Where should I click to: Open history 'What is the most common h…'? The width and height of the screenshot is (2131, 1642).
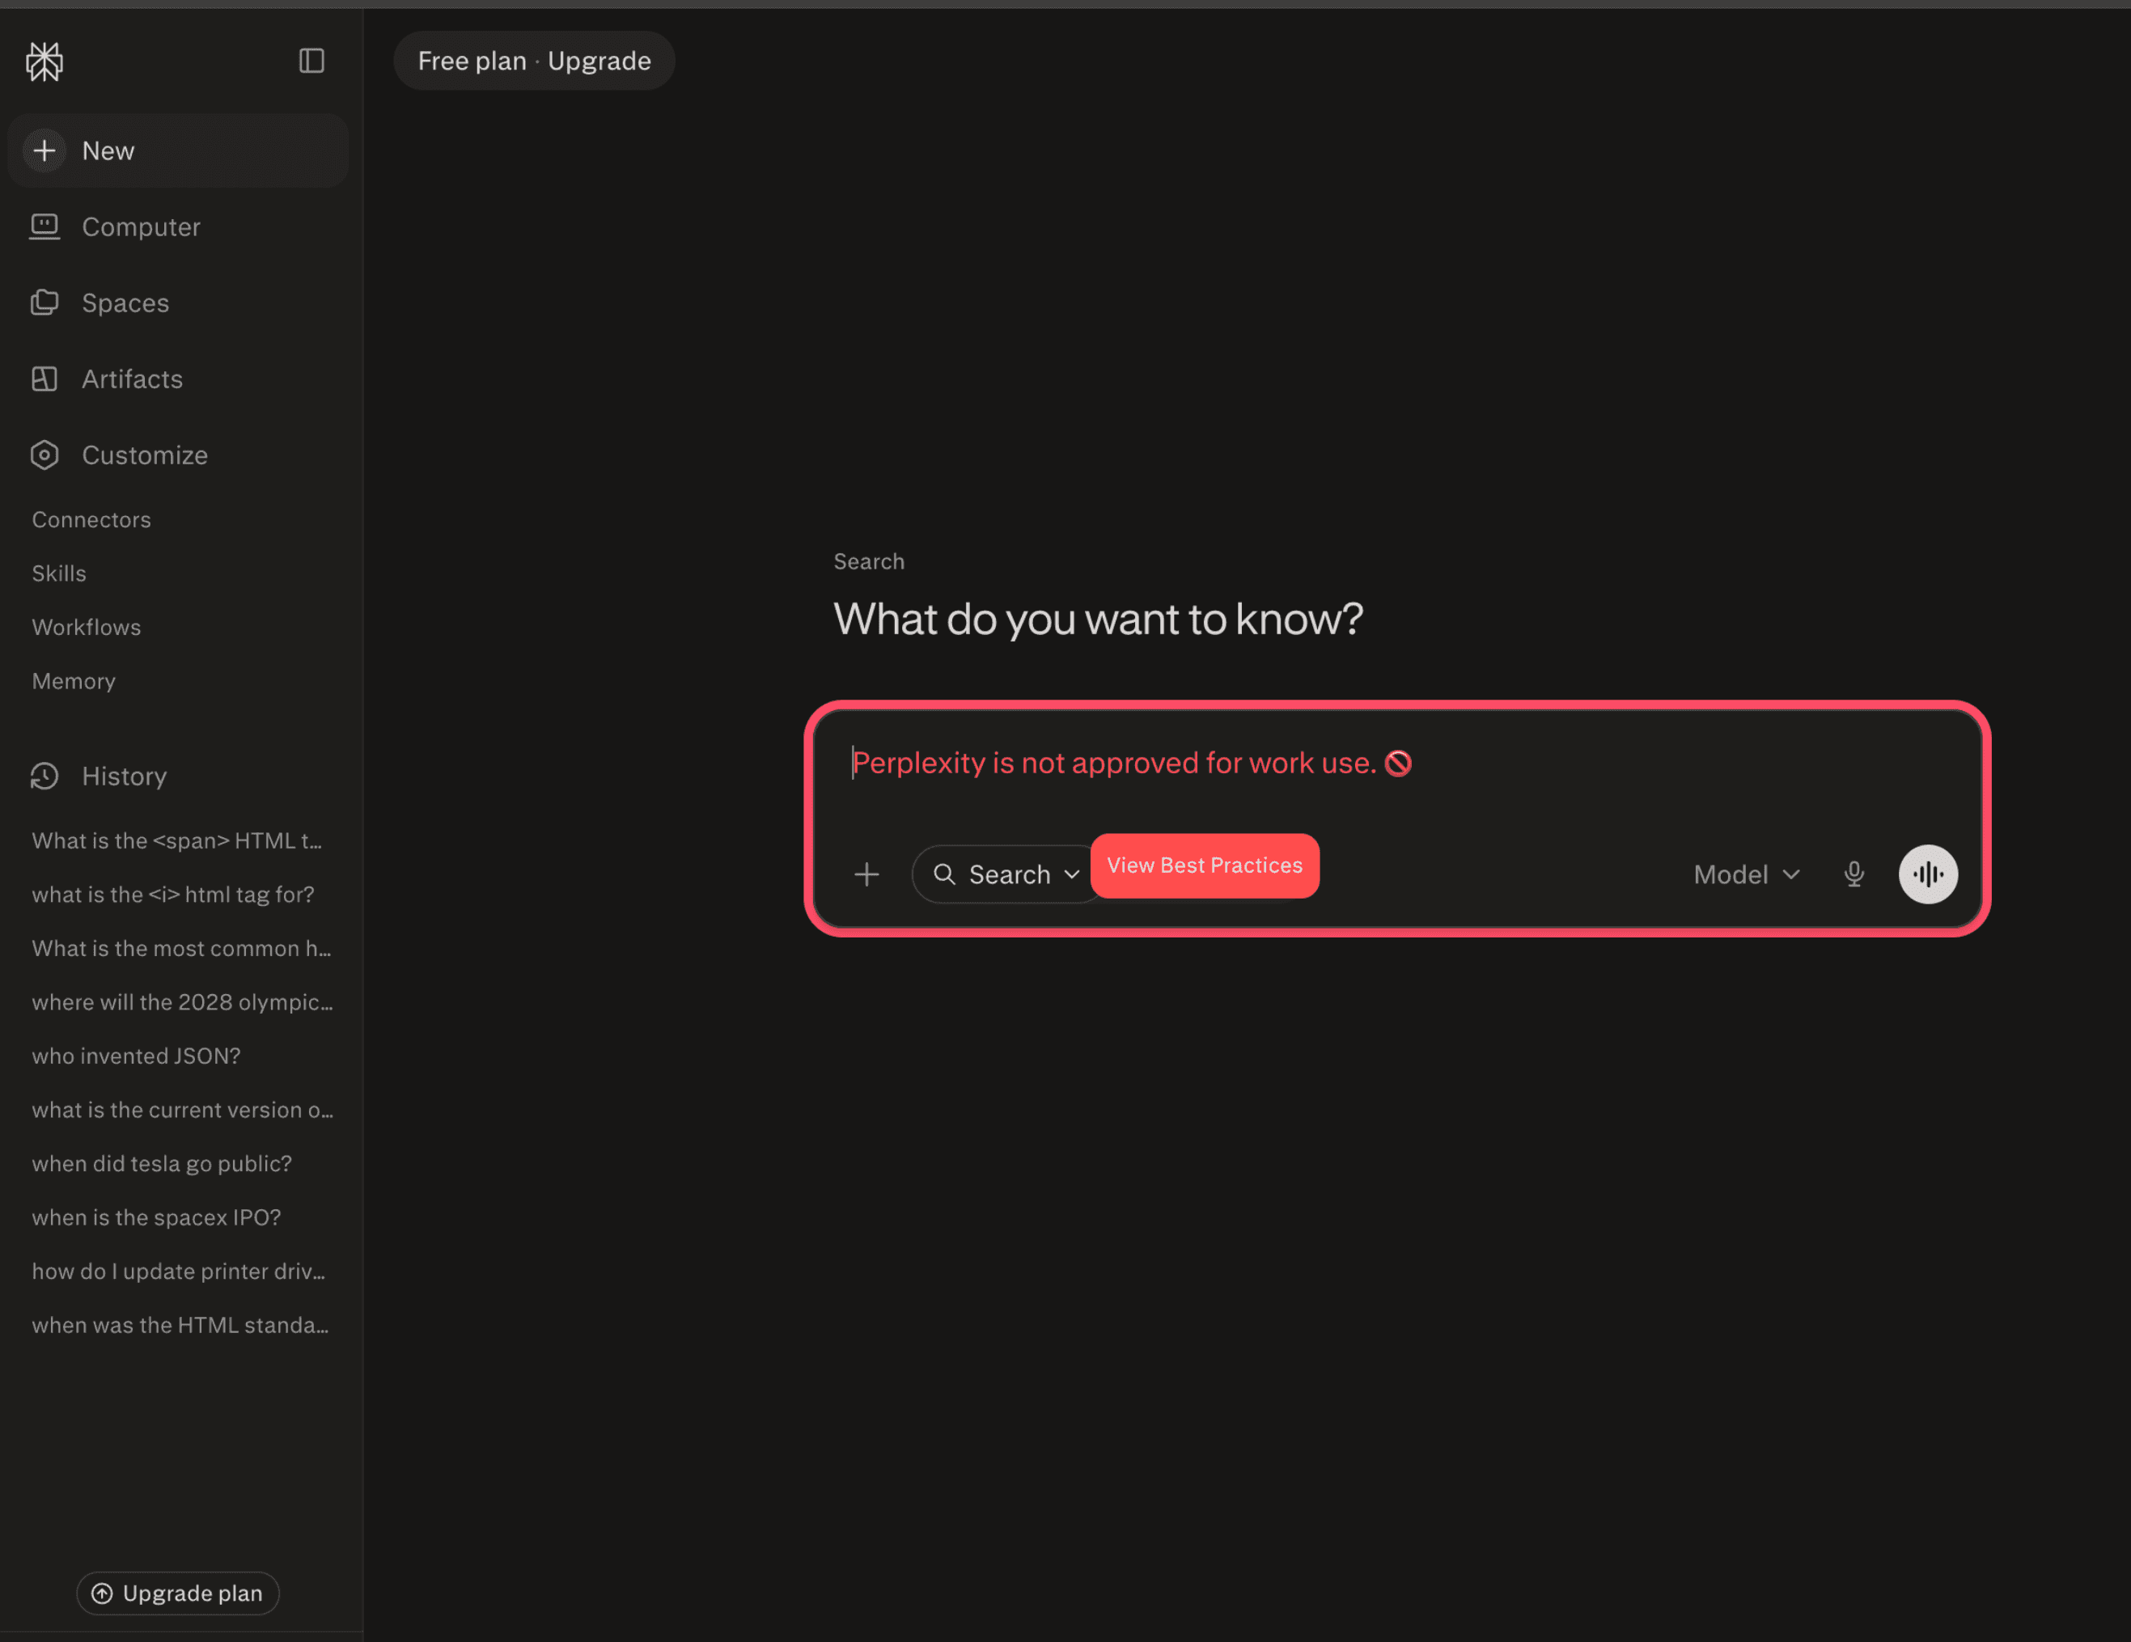(183, 947)
